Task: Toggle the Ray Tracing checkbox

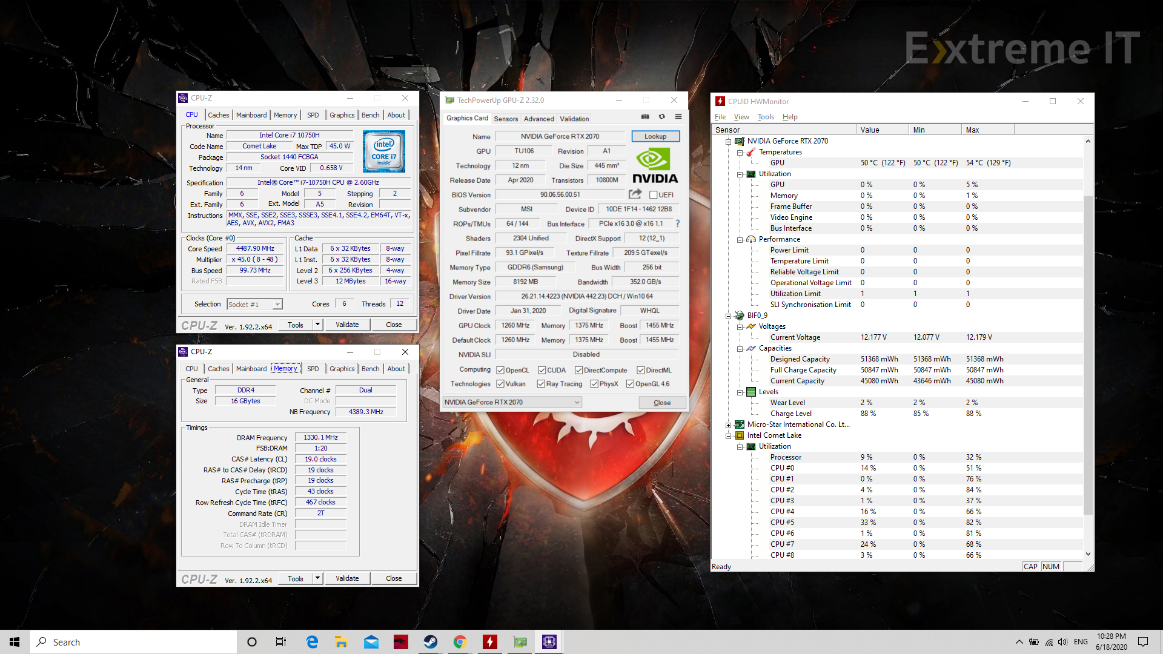Action: [x=541, y=384]
